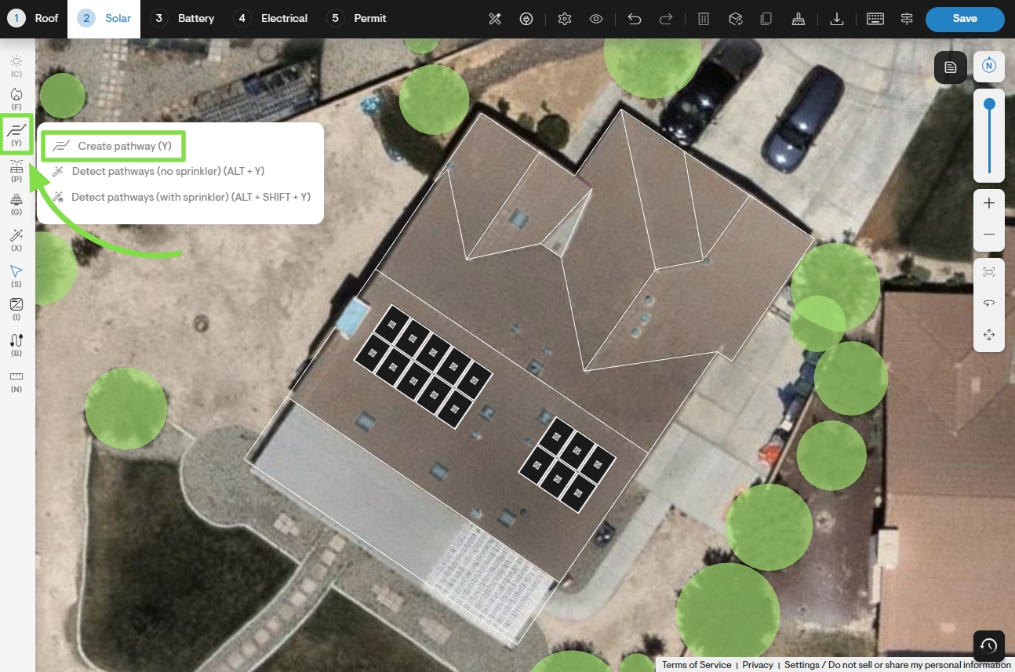The height and width of the screenshot is (672, 1015).
Task: Switch to the Battery step tab
Action: (x=183, y=18)
